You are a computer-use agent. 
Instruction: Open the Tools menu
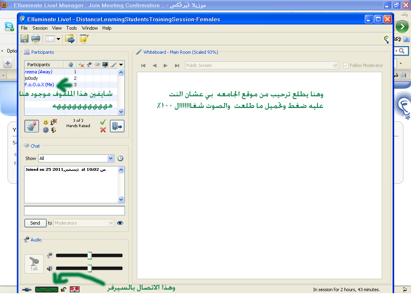71,28
